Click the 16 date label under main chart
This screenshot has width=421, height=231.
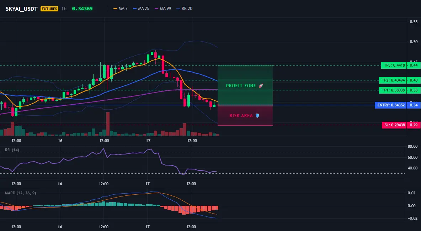pyautogui.click(x=60, y=141)
